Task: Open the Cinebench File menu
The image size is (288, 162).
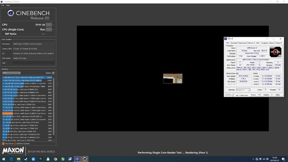Action: point(3,5)
